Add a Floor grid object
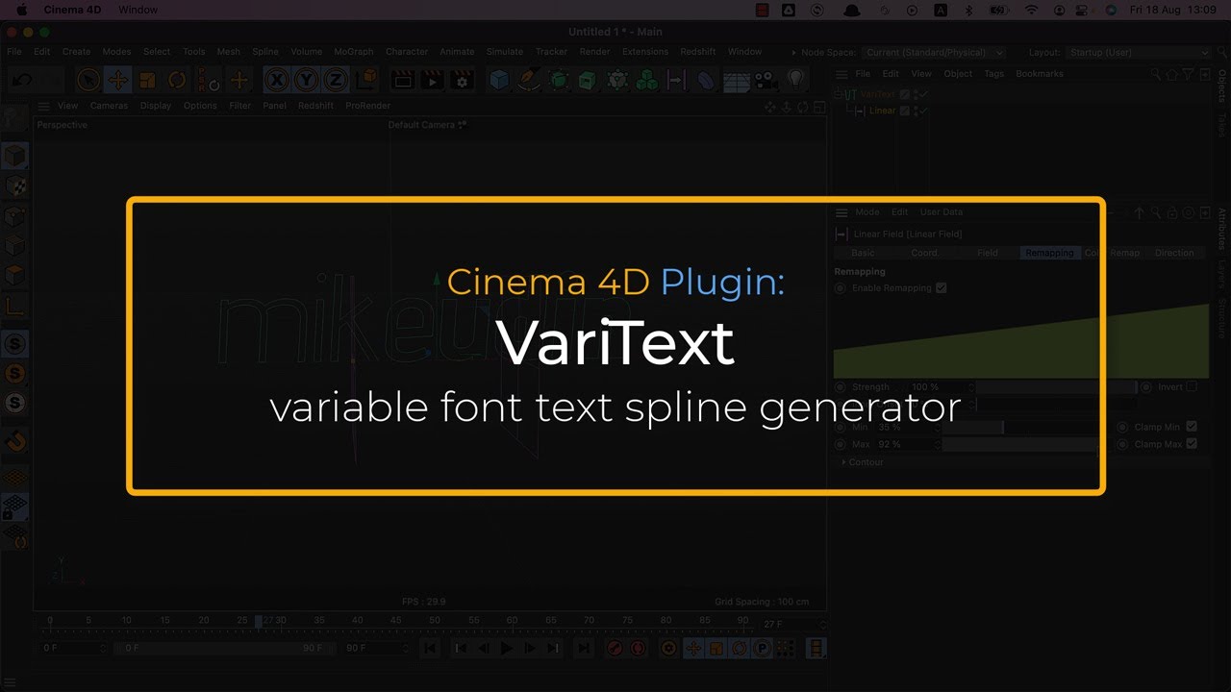The image size is (1231, 692). 737,81
